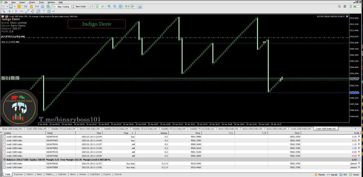Image resolution: width=363 pixels, height=177 pixels.
Task: Open the File menu
Action: 6,2
